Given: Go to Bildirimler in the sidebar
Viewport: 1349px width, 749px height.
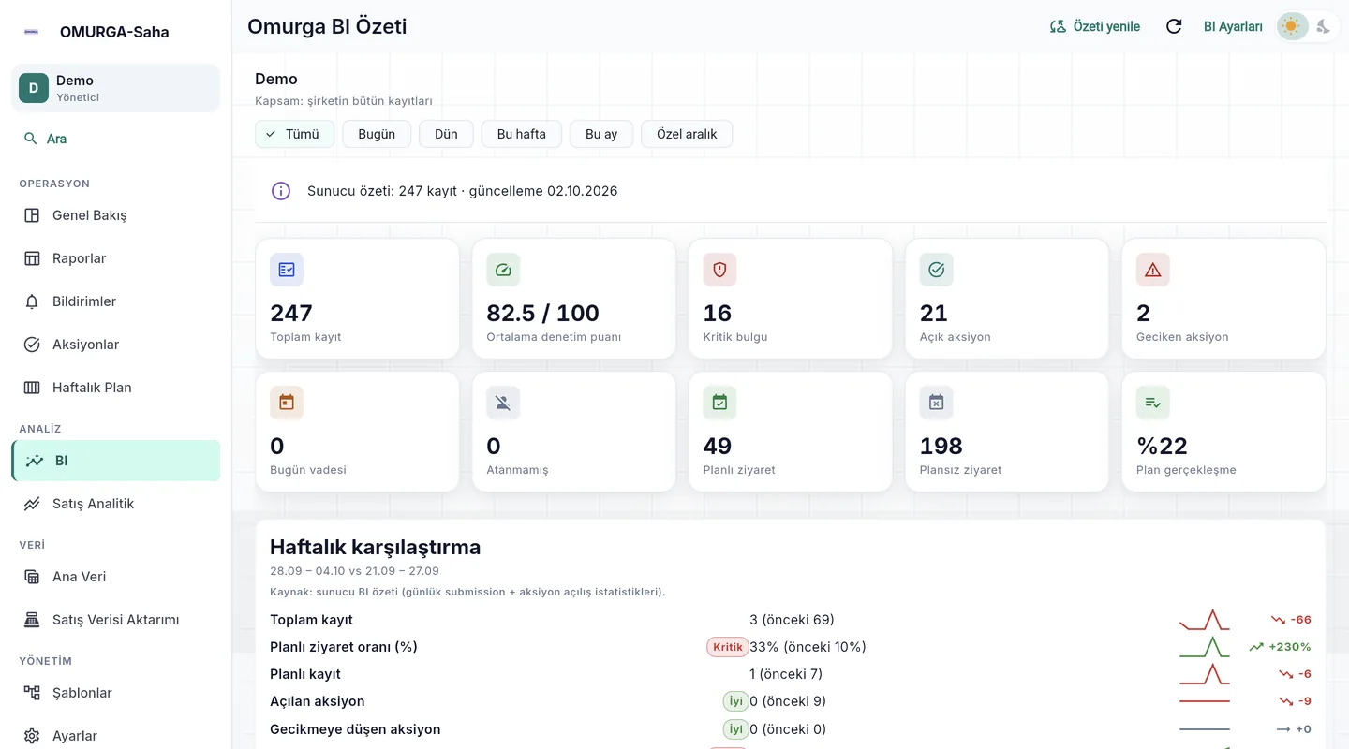Looking at the screenshot, I should [116, 301].
